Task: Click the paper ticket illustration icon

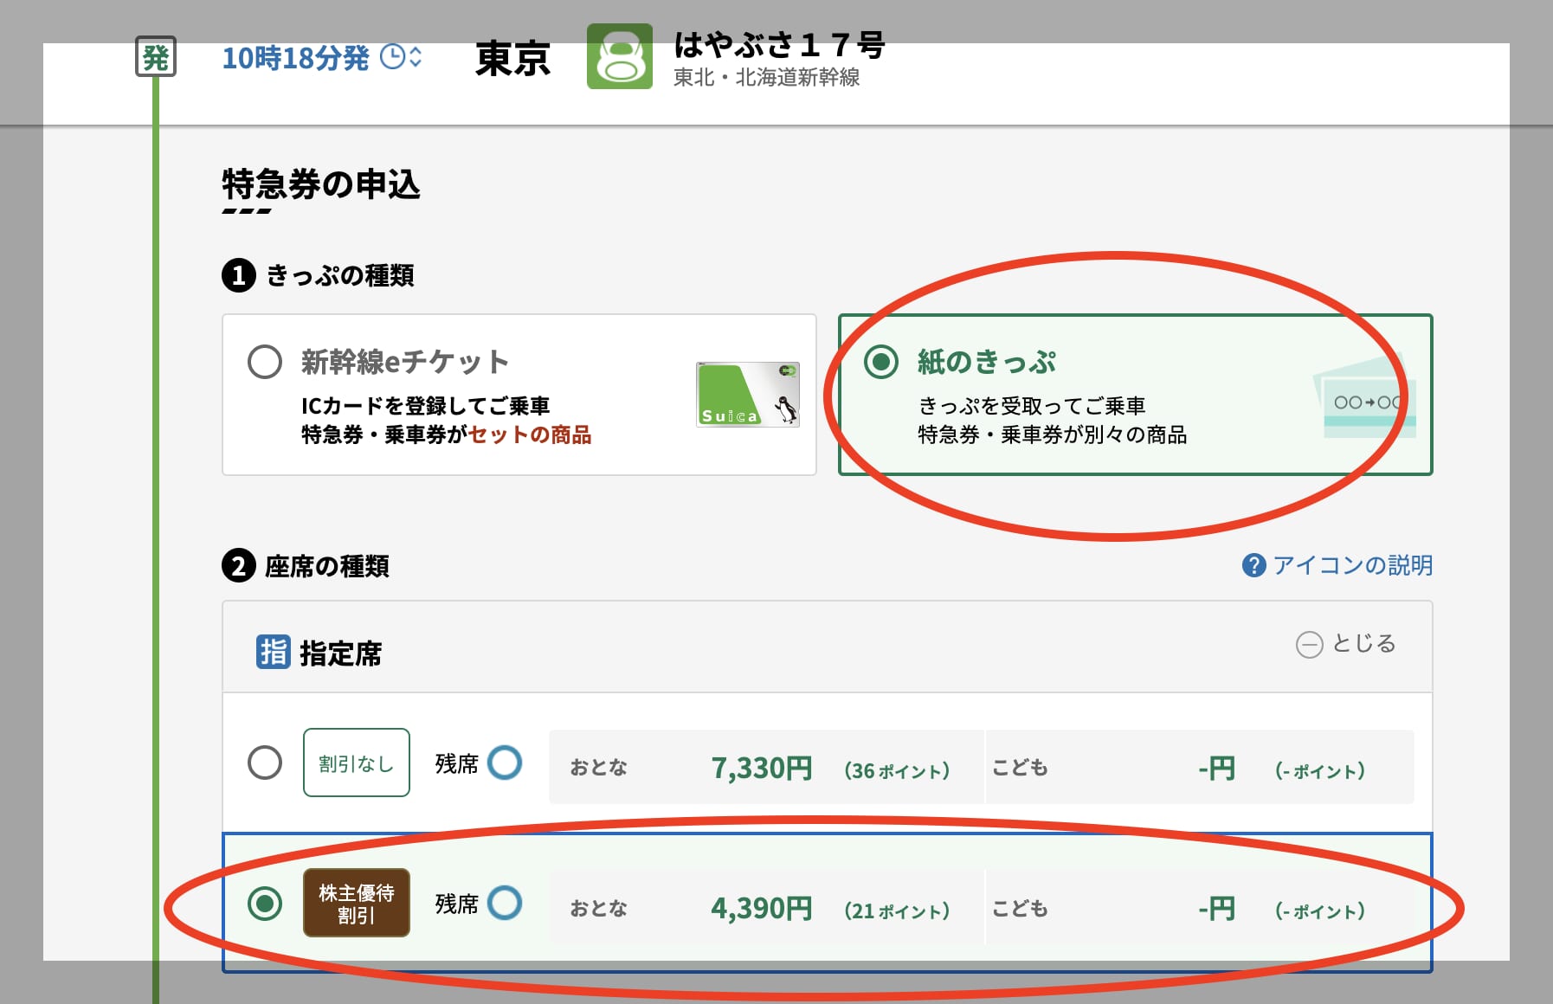Action: (1364, 402)
